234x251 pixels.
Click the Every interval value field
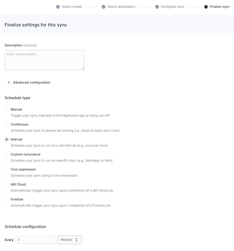[36, 240]
